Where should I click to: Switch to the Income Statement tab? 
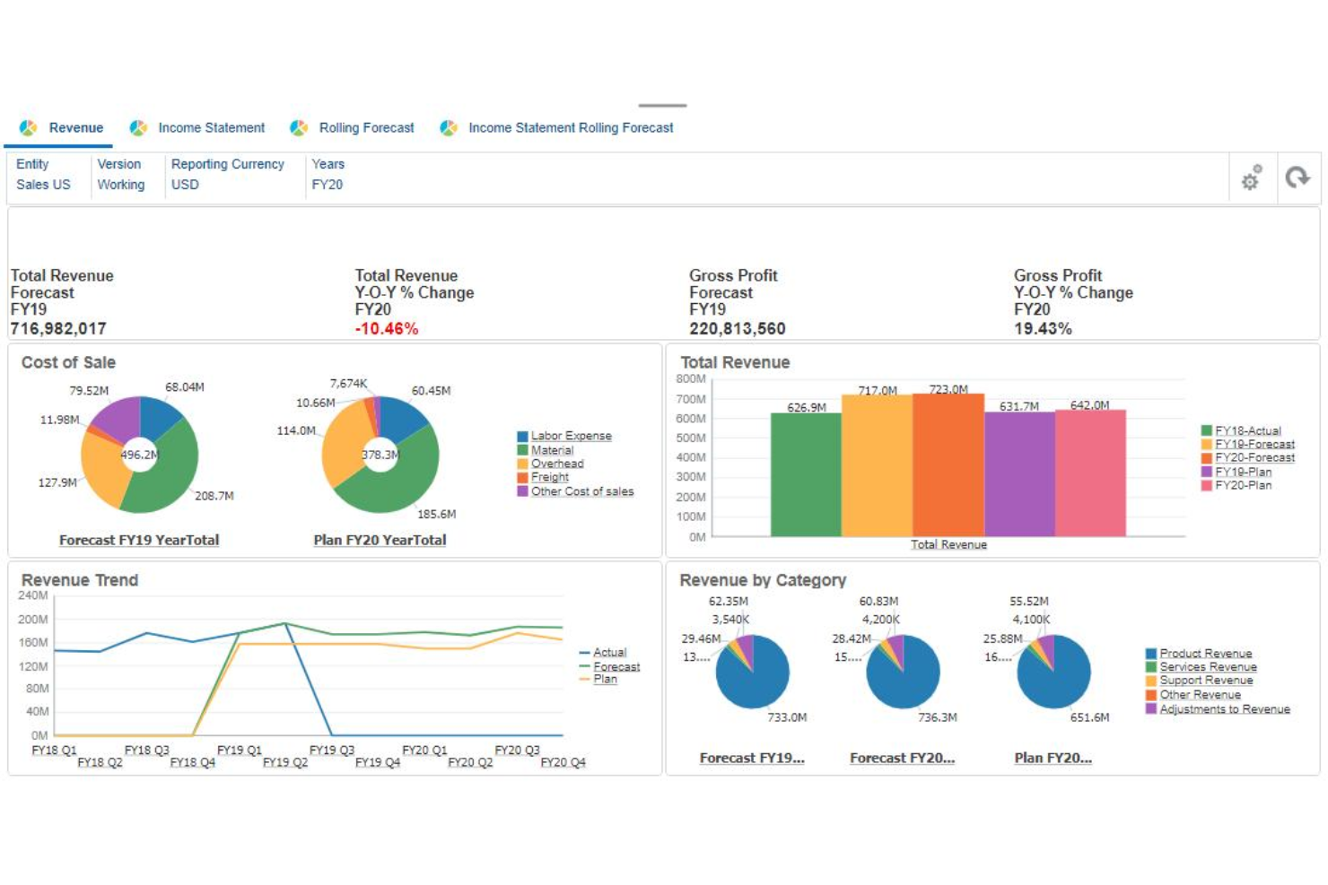click(x=210, y=127)
